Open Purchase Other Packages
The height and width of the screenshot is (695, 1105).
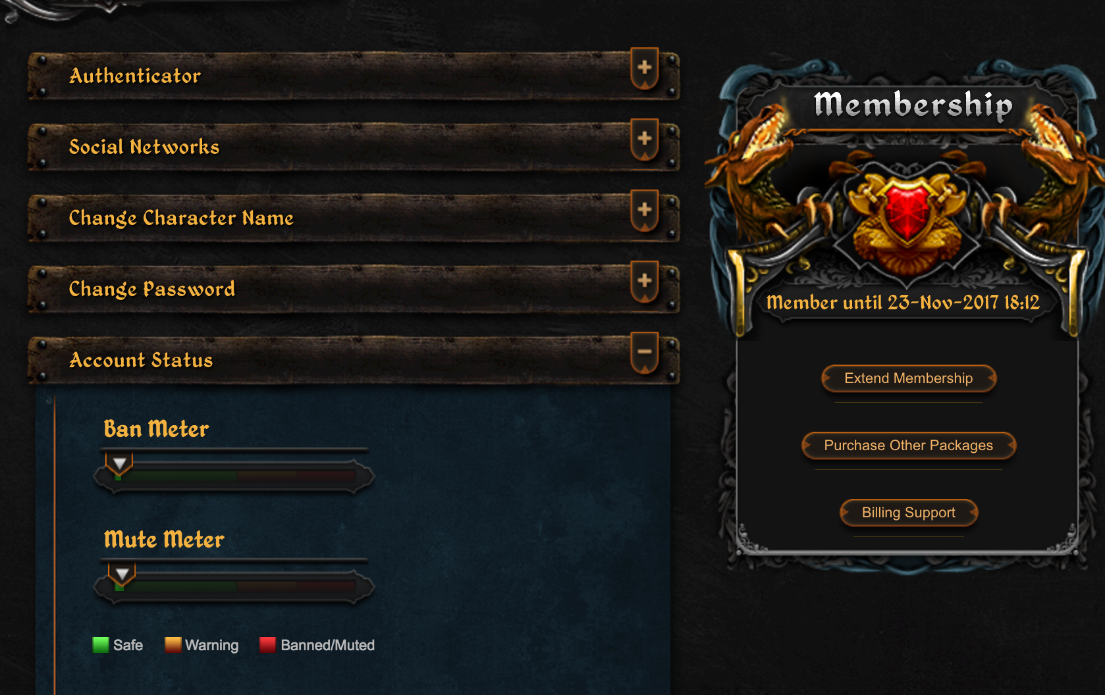point(909,446)
